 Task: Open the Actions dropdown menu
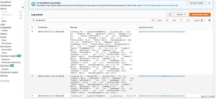pos(181,15)
